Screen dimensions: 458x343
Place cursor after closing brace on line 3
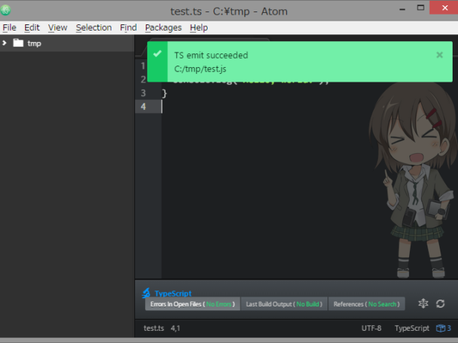pos(167,93)
